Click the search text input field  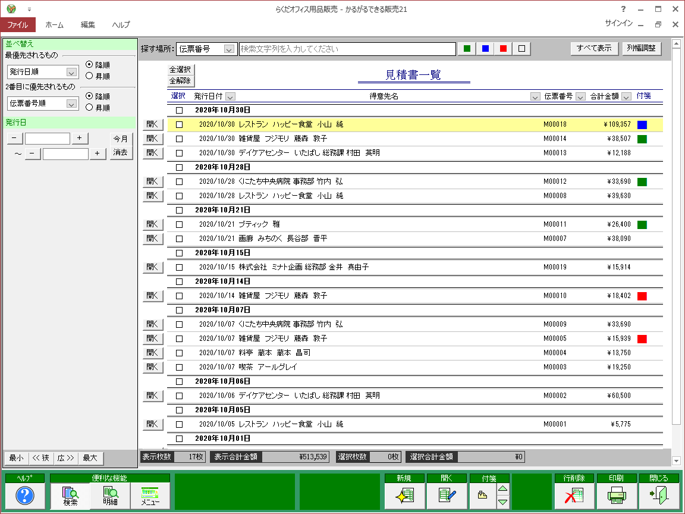click(347, 49)
